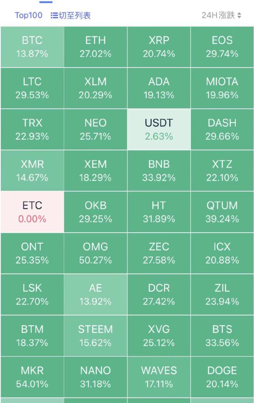Click the list icon beside 切至列表
The image size is (254, 403).
coord(54,16)
